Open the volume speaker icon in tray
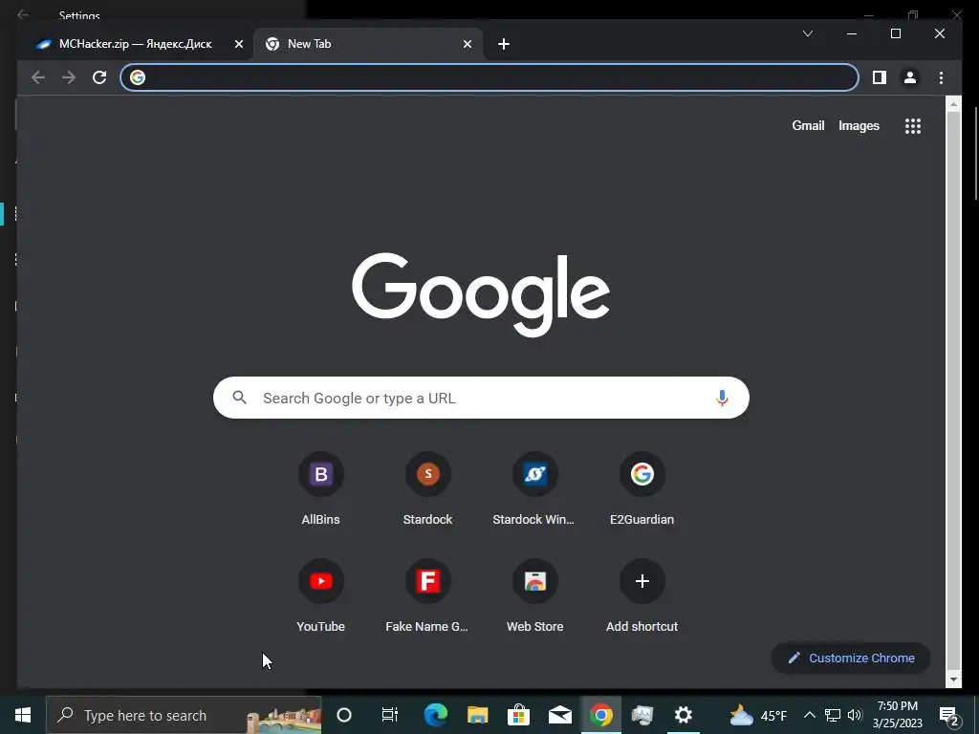 pos(855,715)
